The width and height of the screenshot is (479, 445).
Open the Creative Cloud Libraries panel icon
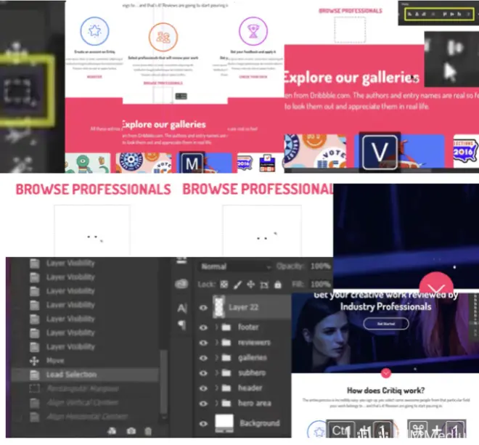[x=181, y=284]
